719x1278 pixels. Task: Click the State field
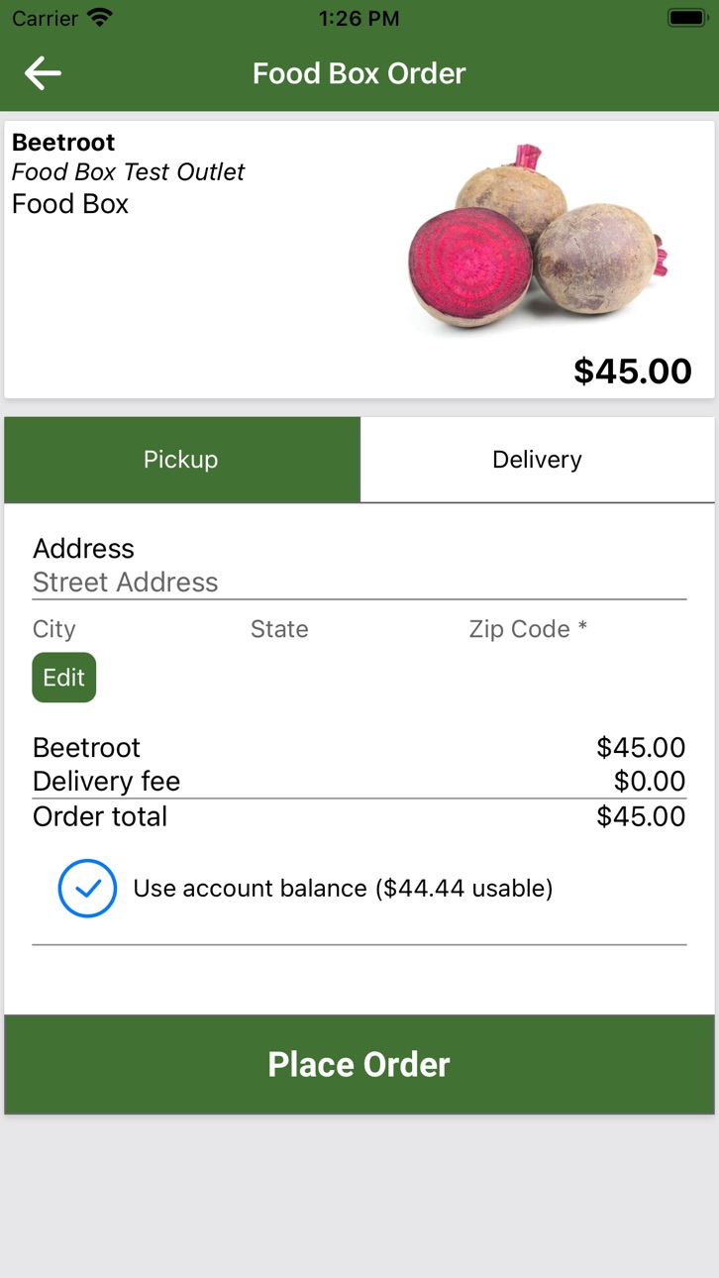(x=279, y=629)
